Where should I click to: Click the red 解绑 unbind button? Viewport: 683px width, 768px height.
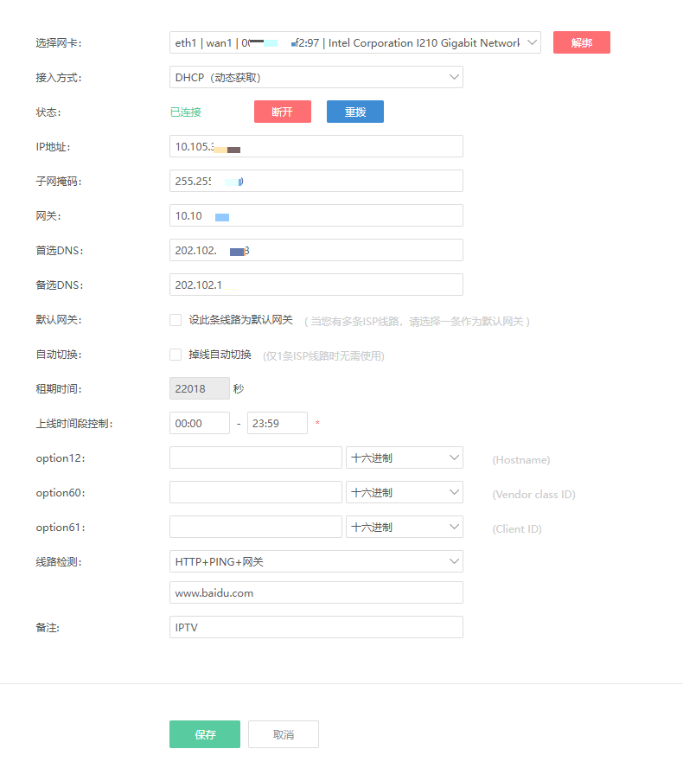coord(581,42)
